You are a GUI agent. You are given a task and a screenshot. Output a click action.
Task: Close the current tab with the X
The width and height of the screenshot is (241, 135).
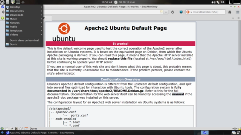tap(238, 18)
